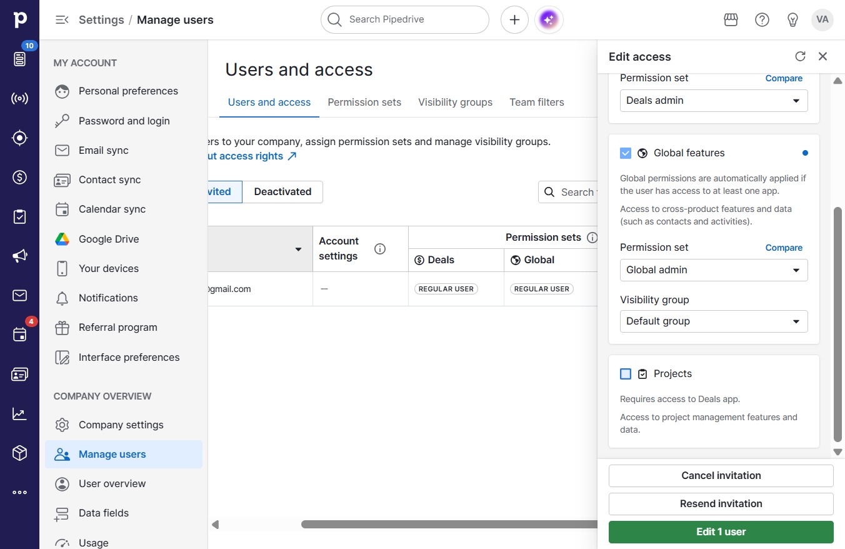Open Projects clipboard icon in left rail
Viewport: 845px width, 549px height.
pos(19,216)
